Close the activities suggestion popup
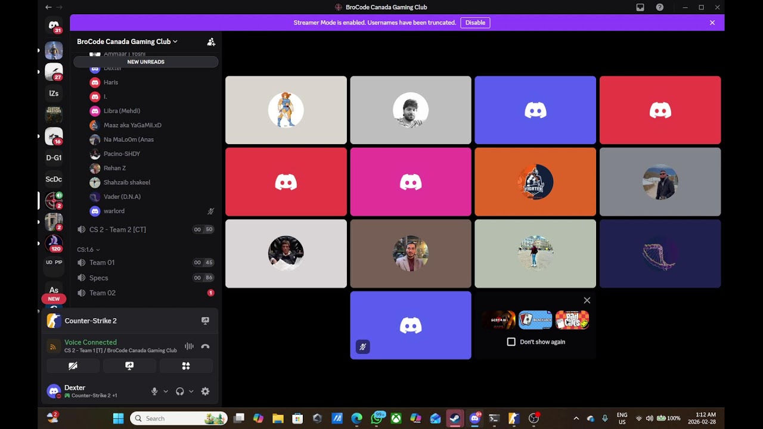The image size is (763, 429). 587,300
